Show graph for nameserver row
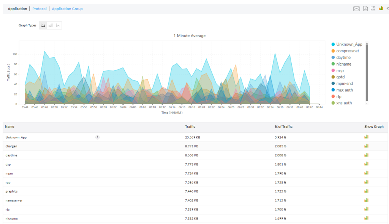Screen dimensions: 389x224 (366, 200)
